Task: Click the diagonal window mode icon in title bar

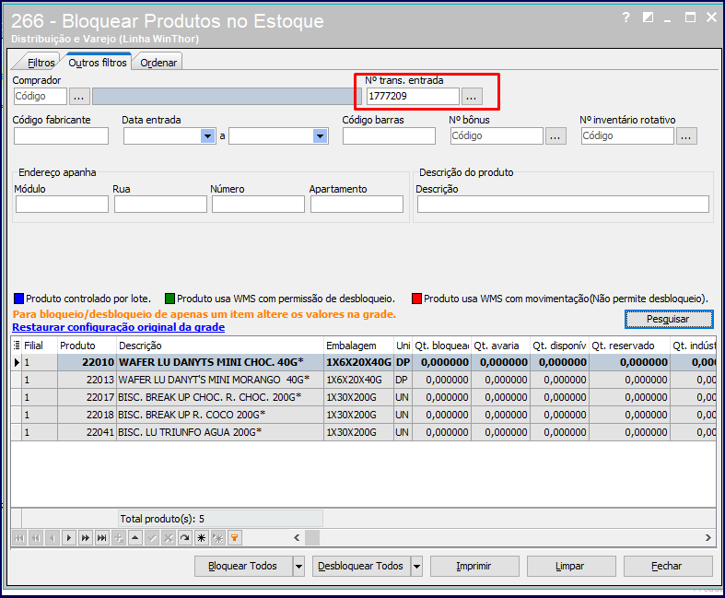Action: (649, 18)
